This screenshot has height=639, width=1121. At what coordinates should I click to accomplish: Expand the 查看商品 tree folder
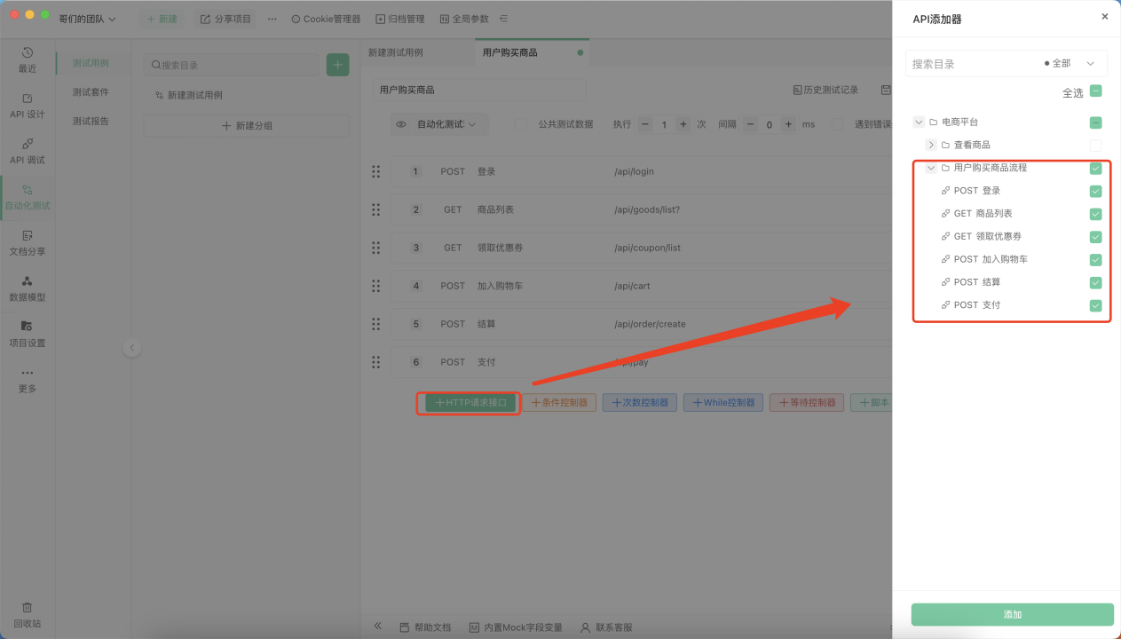tap(931, 145)
